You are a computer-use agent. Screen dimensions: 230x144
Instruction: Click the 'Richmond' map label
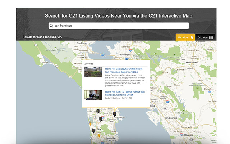pos(125,54)
